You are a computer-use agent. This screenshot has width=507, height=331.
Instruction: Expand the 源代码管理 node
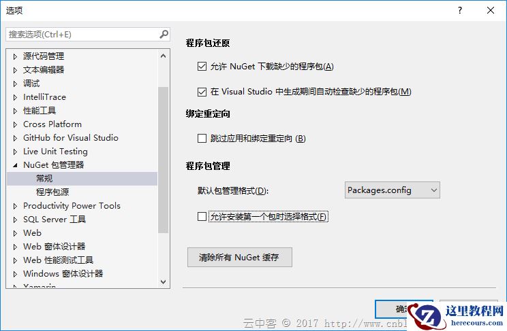[15, 56]
